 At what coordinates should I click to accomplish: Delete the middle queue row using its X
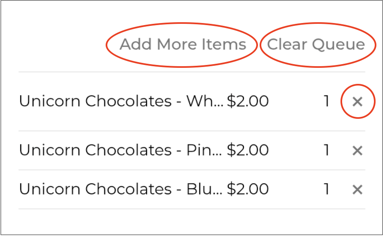point(357,151)
